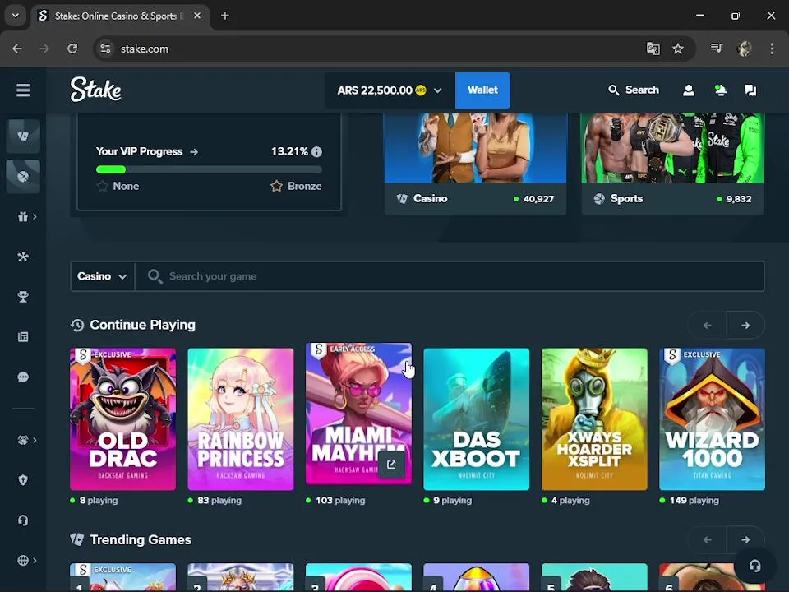
Task: Open the Blog newspaper icon in sidebar
Action: (23, 337)
